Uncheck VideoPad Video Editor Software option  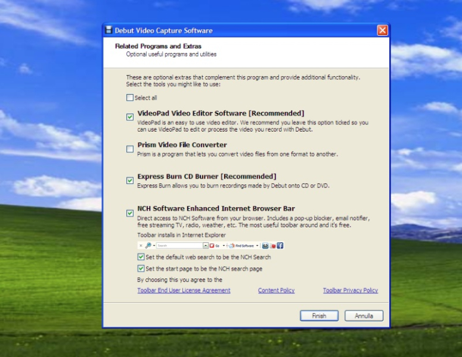pyautogui.click(x=129, y=117)
